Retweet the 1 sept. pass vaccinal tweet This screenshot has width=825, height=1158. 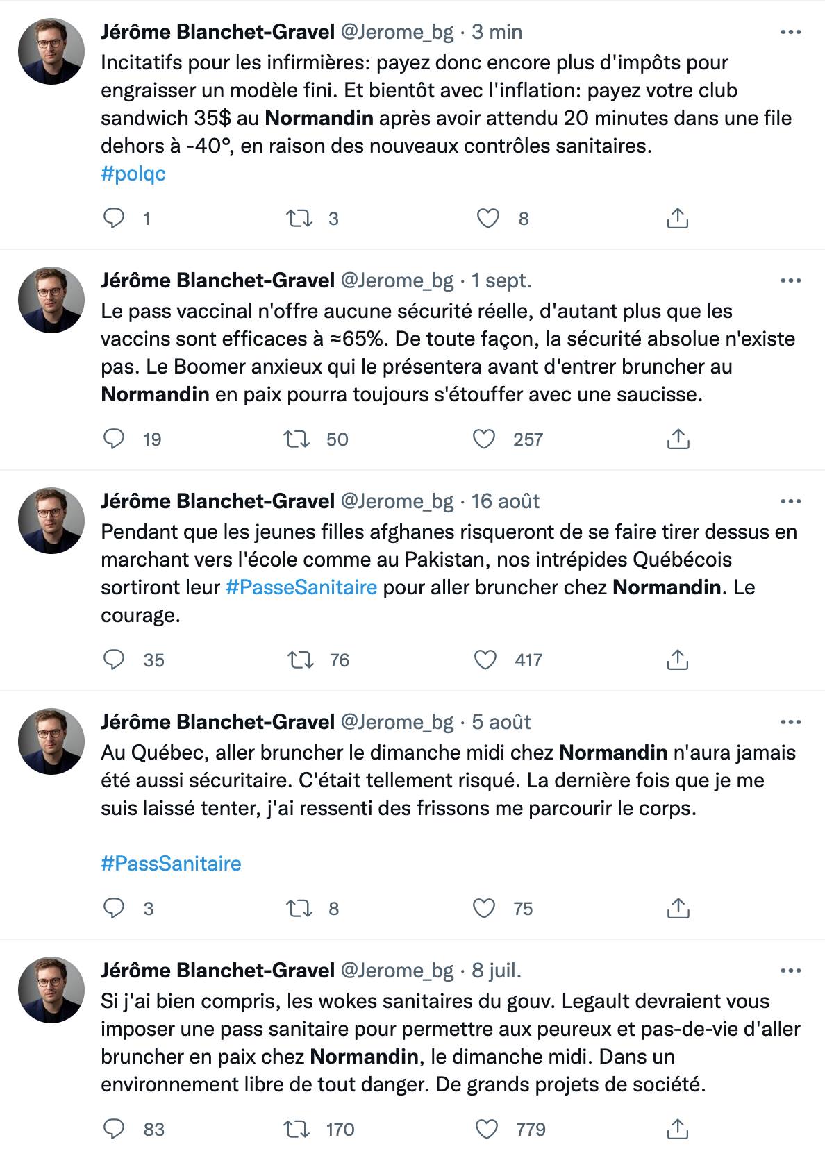tap(299, 439)
